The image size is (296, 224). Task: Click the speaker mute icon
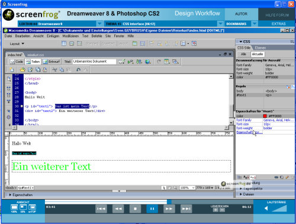(x=266, y=208)
